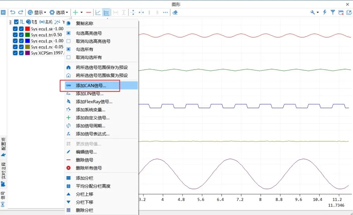The width and height of the screenshot is (353, 215).
Task: Open the 显示 dropdown menu
Action: (37, 12)
